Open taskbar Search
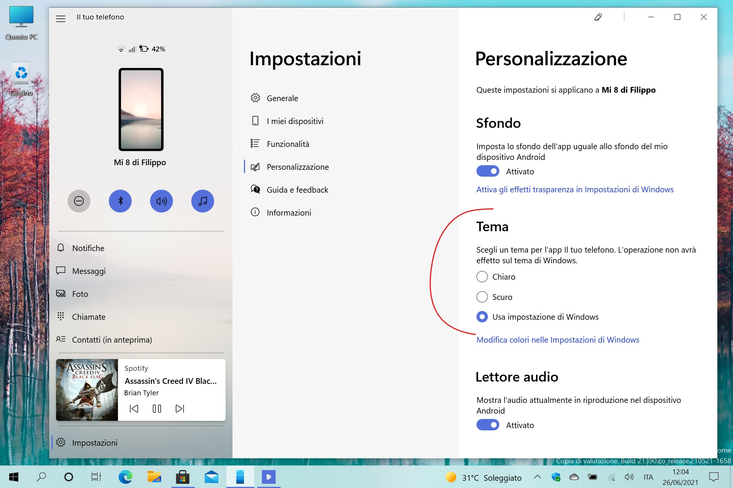Image resolution: width=733 pixels, height=488 pixels. coord(41,477)
